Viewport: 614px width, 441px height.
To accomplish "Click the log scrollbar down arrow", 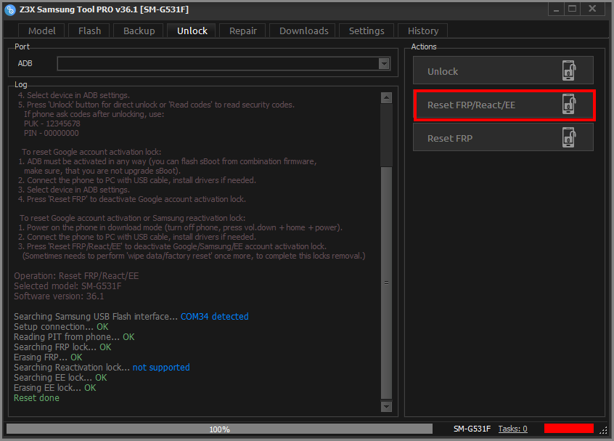I will point(387,407).
